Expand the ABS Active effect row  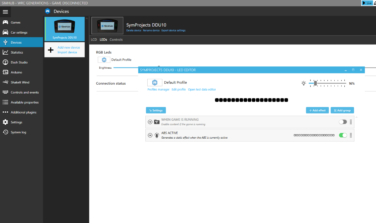pos(150,135)
